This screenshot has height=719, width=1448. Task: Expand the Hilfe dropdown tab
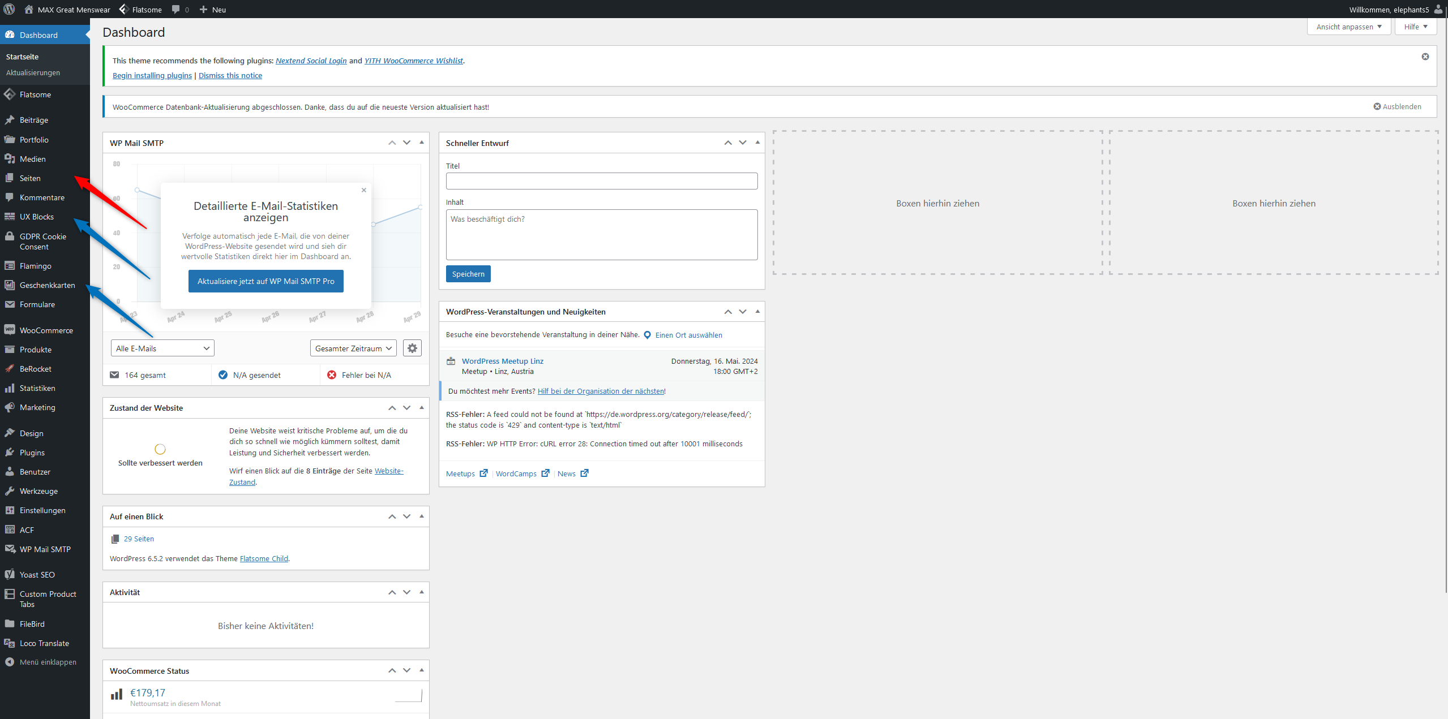(1416, 27)
